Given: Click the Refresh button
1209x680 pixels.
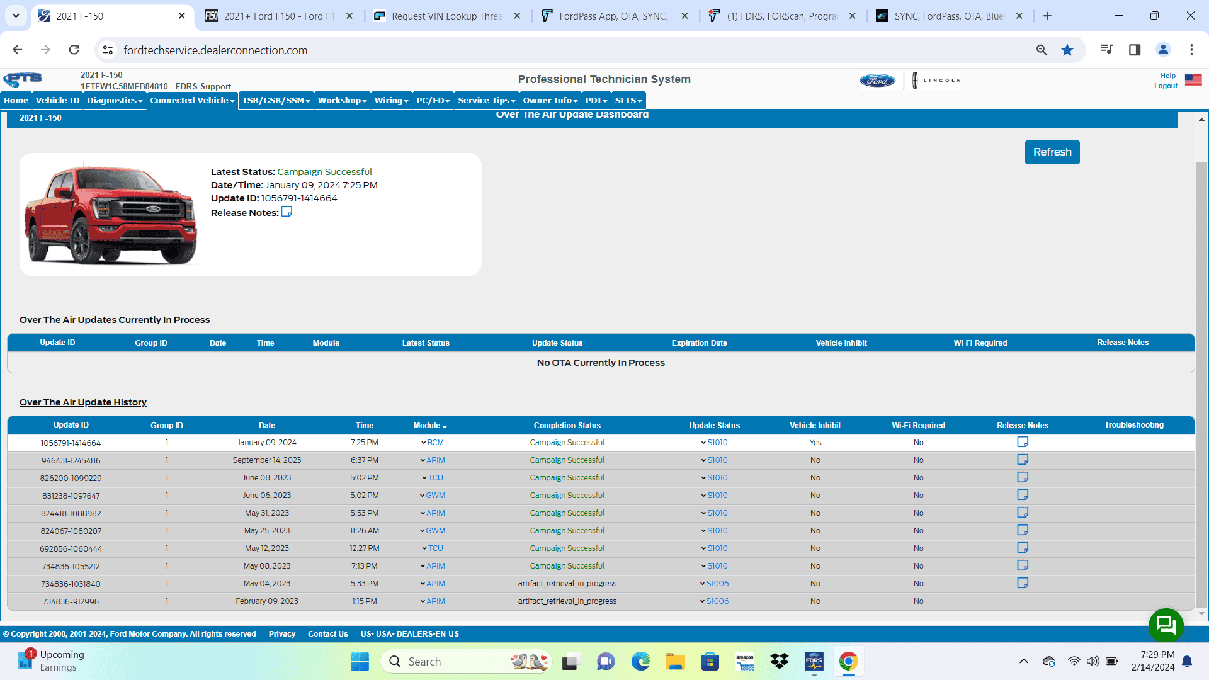Looking at the screenshot, I should tap(1052, 152).
